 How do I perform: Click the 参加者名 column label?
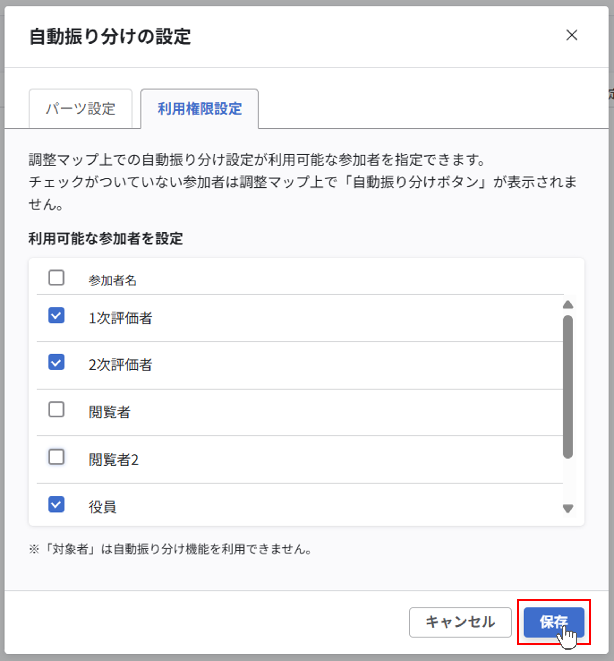click(x=113, y=279)
